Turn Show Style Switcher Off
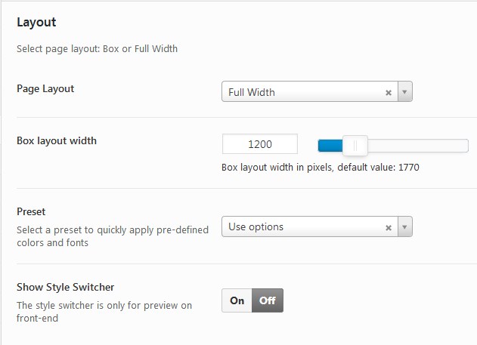 coord(268,300)
